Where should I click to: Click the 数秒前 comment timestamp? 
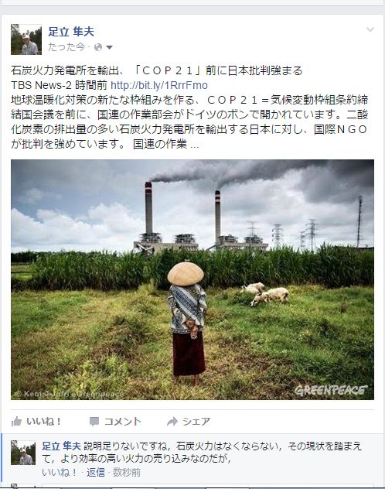click(127, 473)
